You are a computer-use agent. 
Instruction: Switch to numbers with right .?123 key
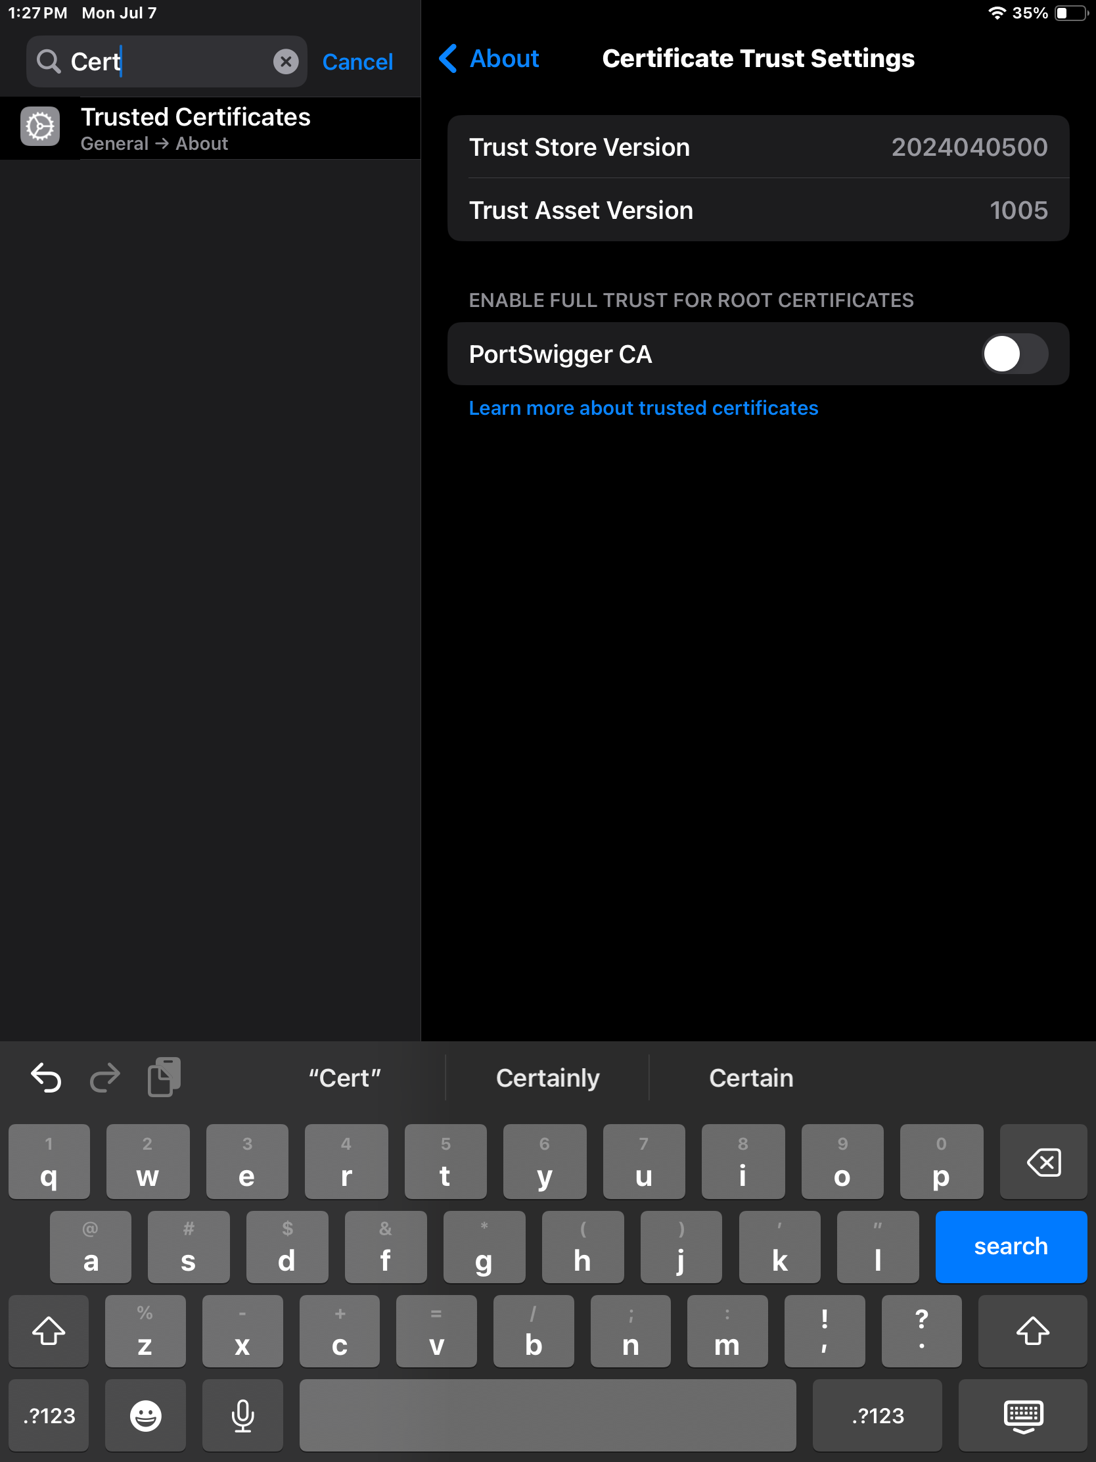coord(877,1415)
